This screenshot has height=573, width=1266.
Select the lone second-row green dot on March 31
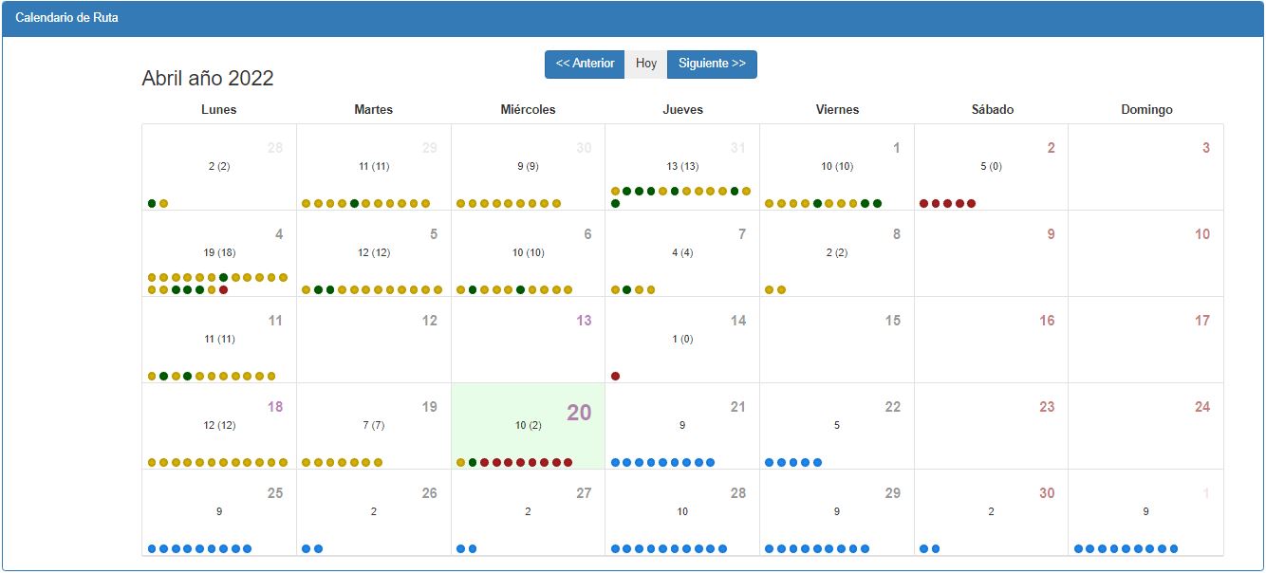pyautogui.click(x=615, y=204)
